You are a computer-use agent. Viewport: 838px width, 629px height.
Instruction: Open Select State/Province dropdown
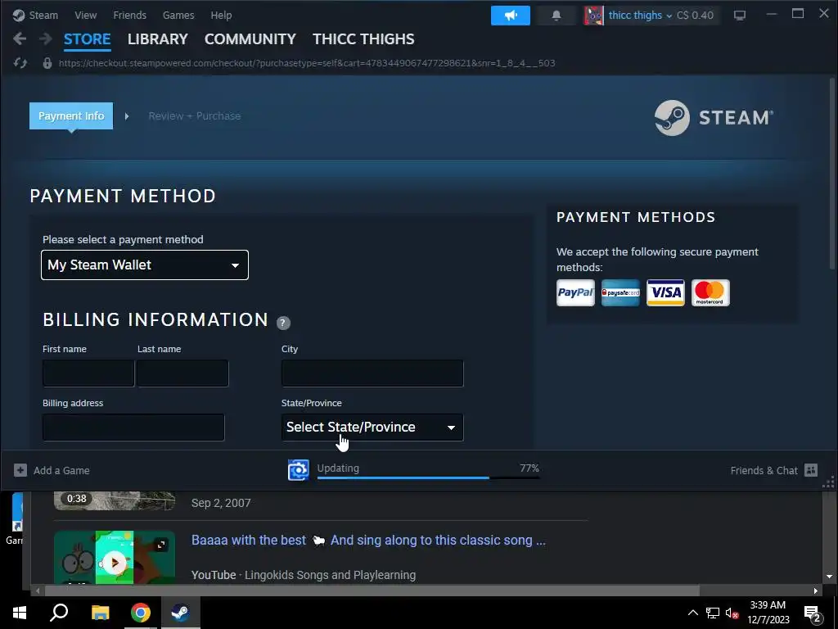pyautogui.click(x=372, y=427)
